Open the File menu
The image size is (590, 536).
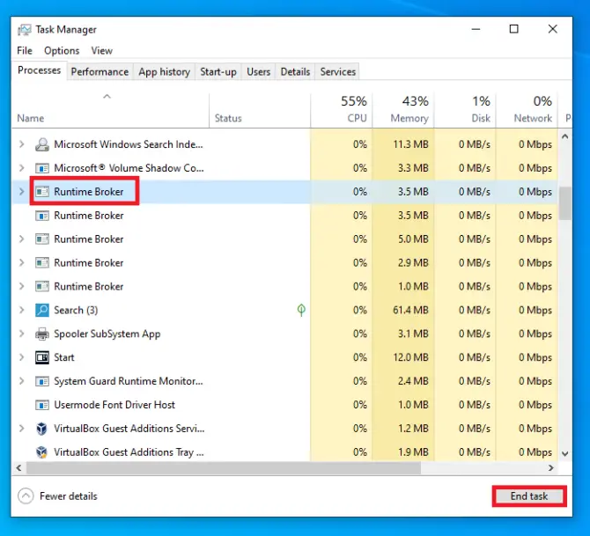tap(25, 51)
